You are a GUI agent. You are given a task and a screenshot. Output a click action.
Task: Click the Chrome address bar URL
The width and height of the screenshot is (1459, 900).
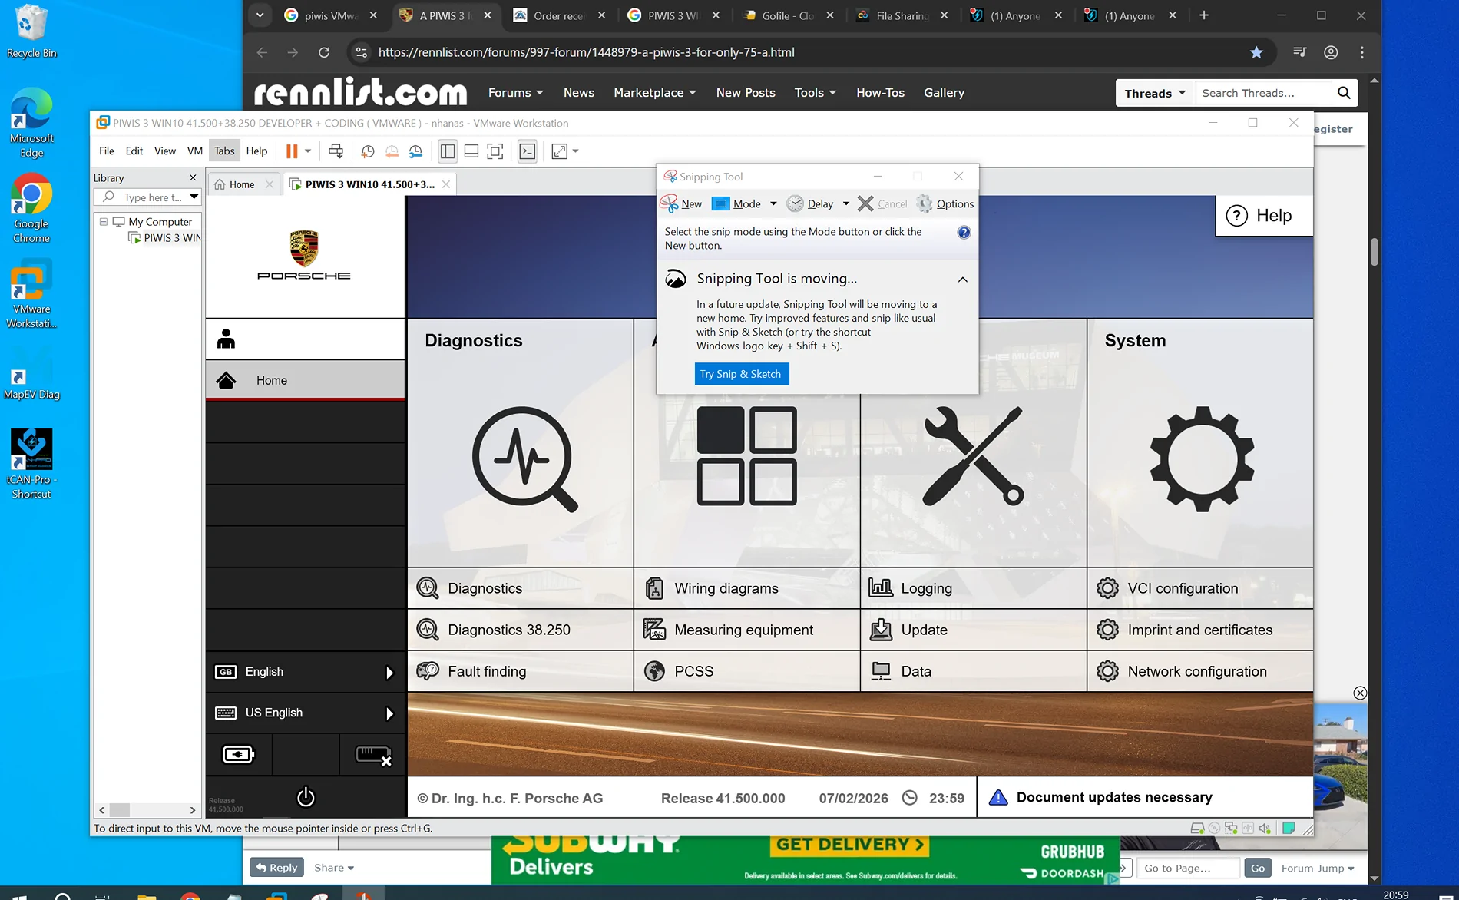pyautogui.click(x=586, y=52)
